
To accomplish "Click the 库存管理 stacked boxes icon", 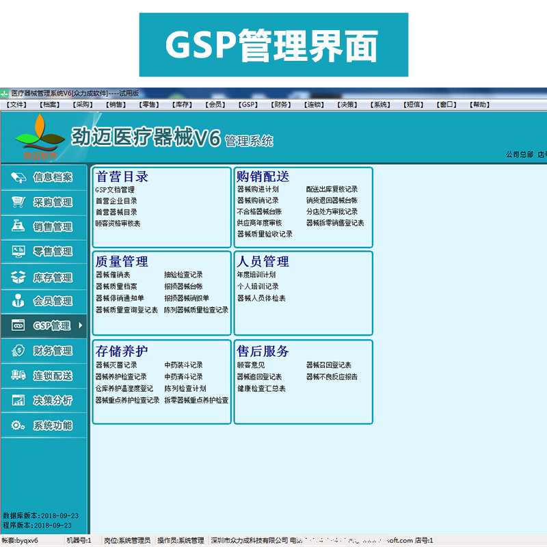I will pos(18,277).
